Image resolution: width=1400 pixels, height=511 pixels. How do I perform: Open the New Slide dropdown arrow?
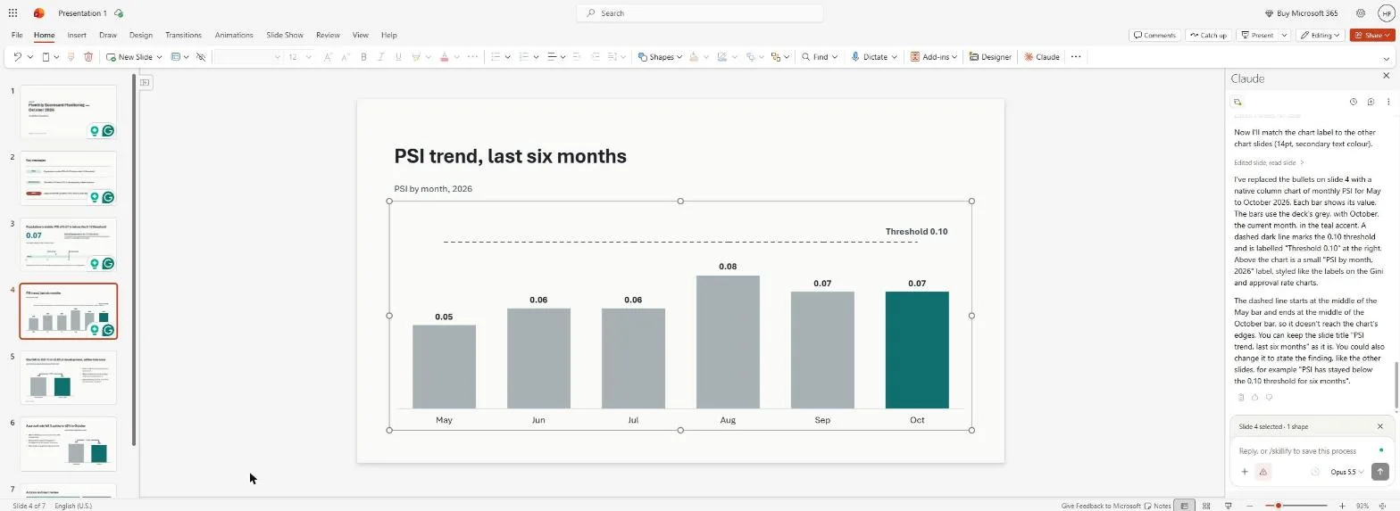tap(159, 57)
